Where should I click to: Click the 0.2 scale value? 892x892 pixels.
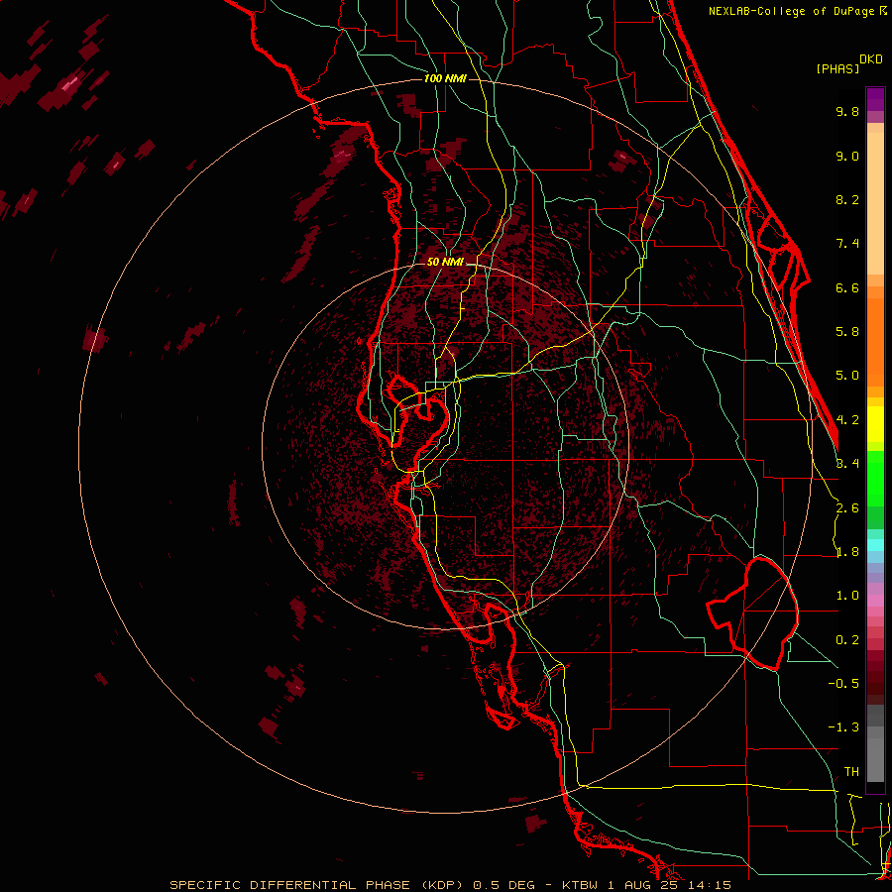point(847,640)
